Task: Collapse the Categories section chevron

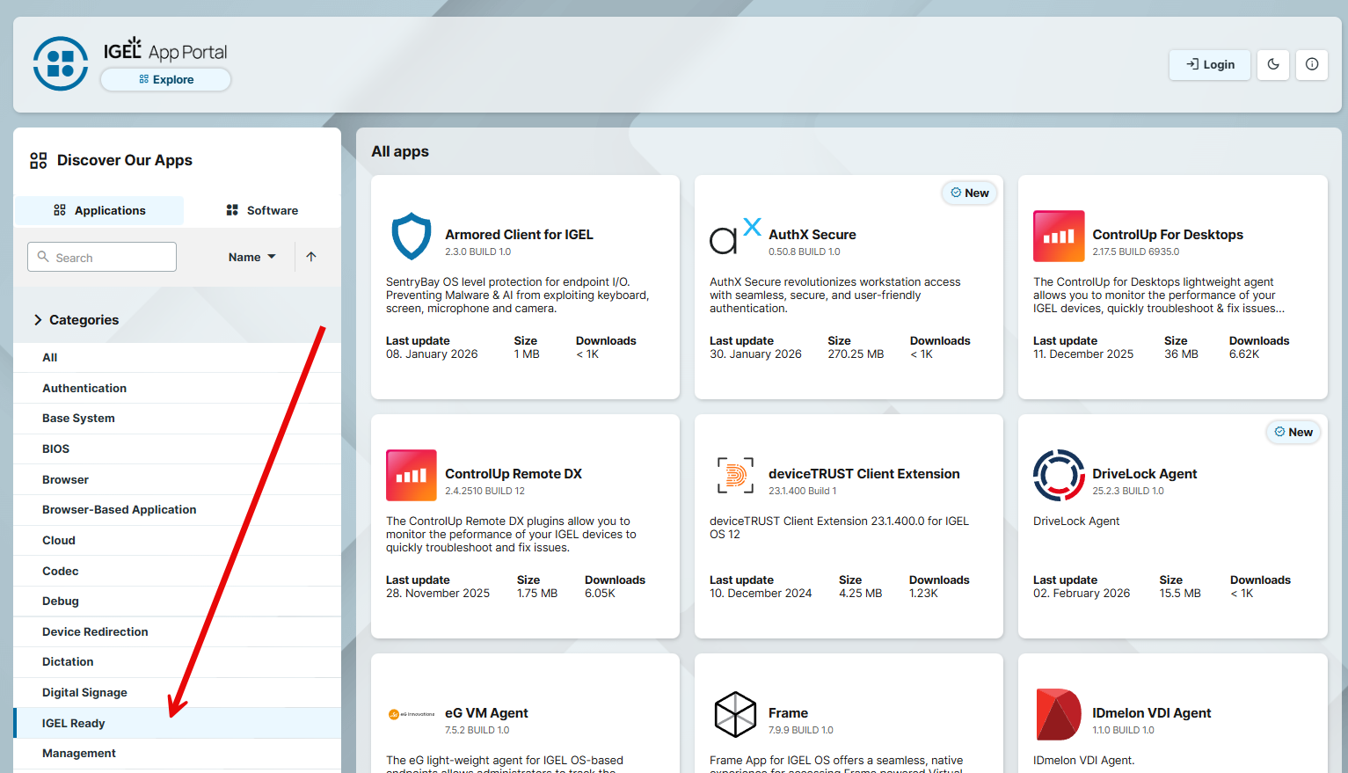Action: pyautogui.click(x=38, y=320)
